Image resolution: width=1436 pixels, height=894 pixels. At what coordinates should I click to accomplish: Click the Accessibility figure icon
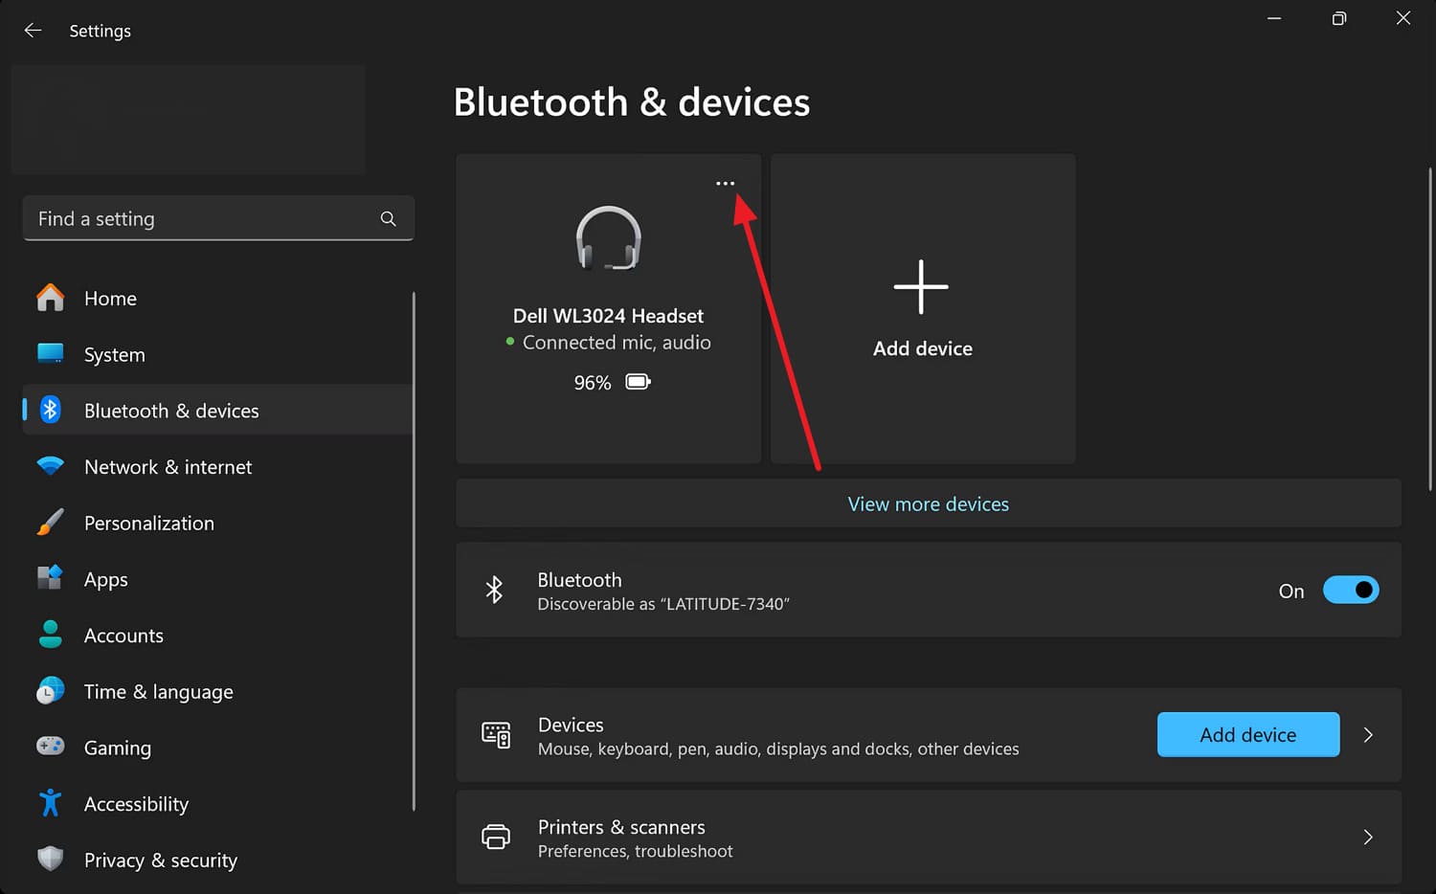pyautogui.click(x=51, y=803)
